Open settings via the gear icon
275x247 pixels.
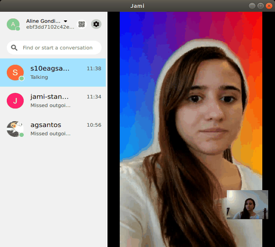(96, 24)
